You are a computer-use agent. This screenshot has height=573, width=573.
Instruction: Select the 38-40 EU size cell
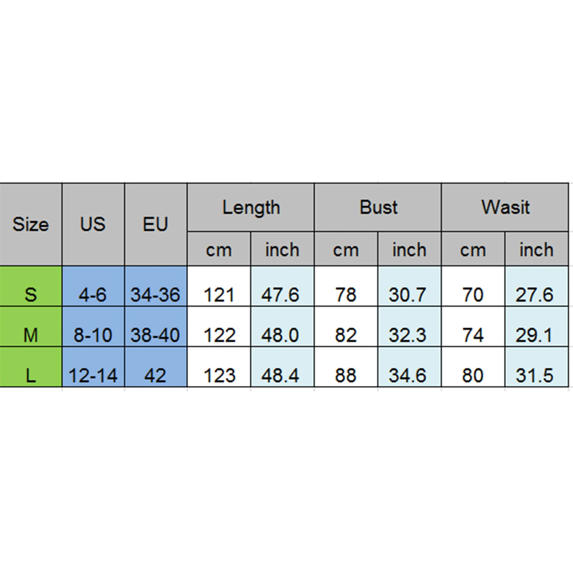(x=155, y=327)
